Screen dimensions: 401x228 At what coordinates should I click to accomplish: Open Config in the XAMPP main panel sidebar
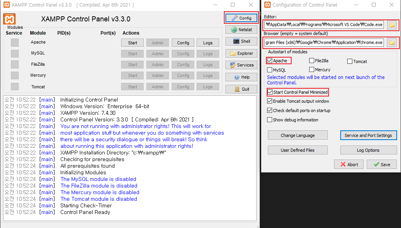click(x=241, y=18)
